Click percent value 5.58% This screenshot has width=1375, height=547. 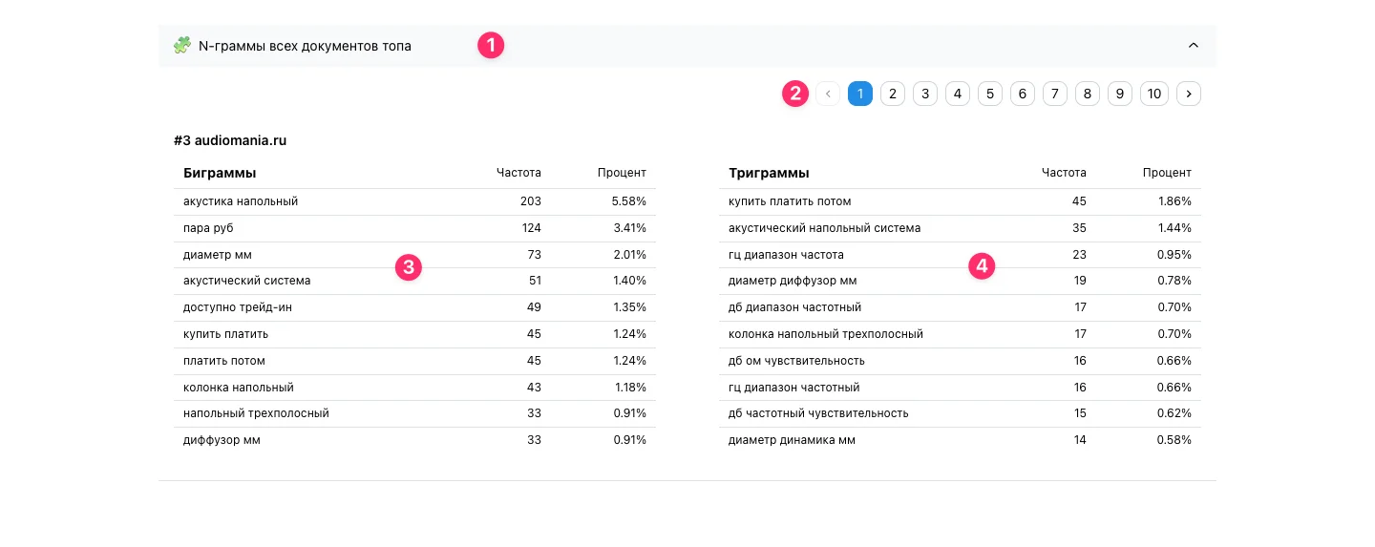pyautogui.click(x=628, y=201)
